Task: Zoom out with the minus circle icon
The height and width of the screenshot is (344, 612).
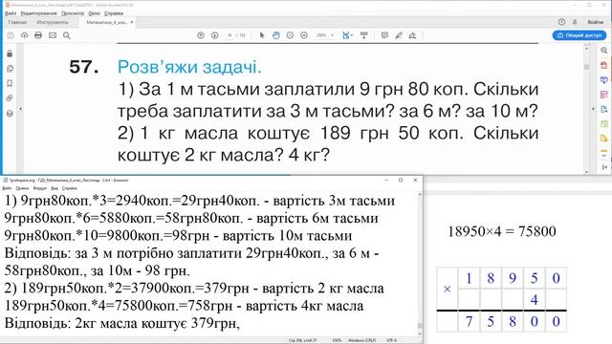Action: (290, 35)
